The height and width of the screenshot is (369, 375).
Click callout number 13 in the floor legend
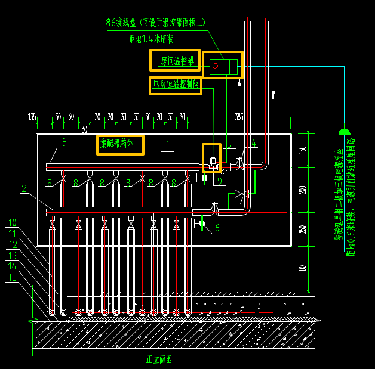pyautogui.click(x=13, y=256)
